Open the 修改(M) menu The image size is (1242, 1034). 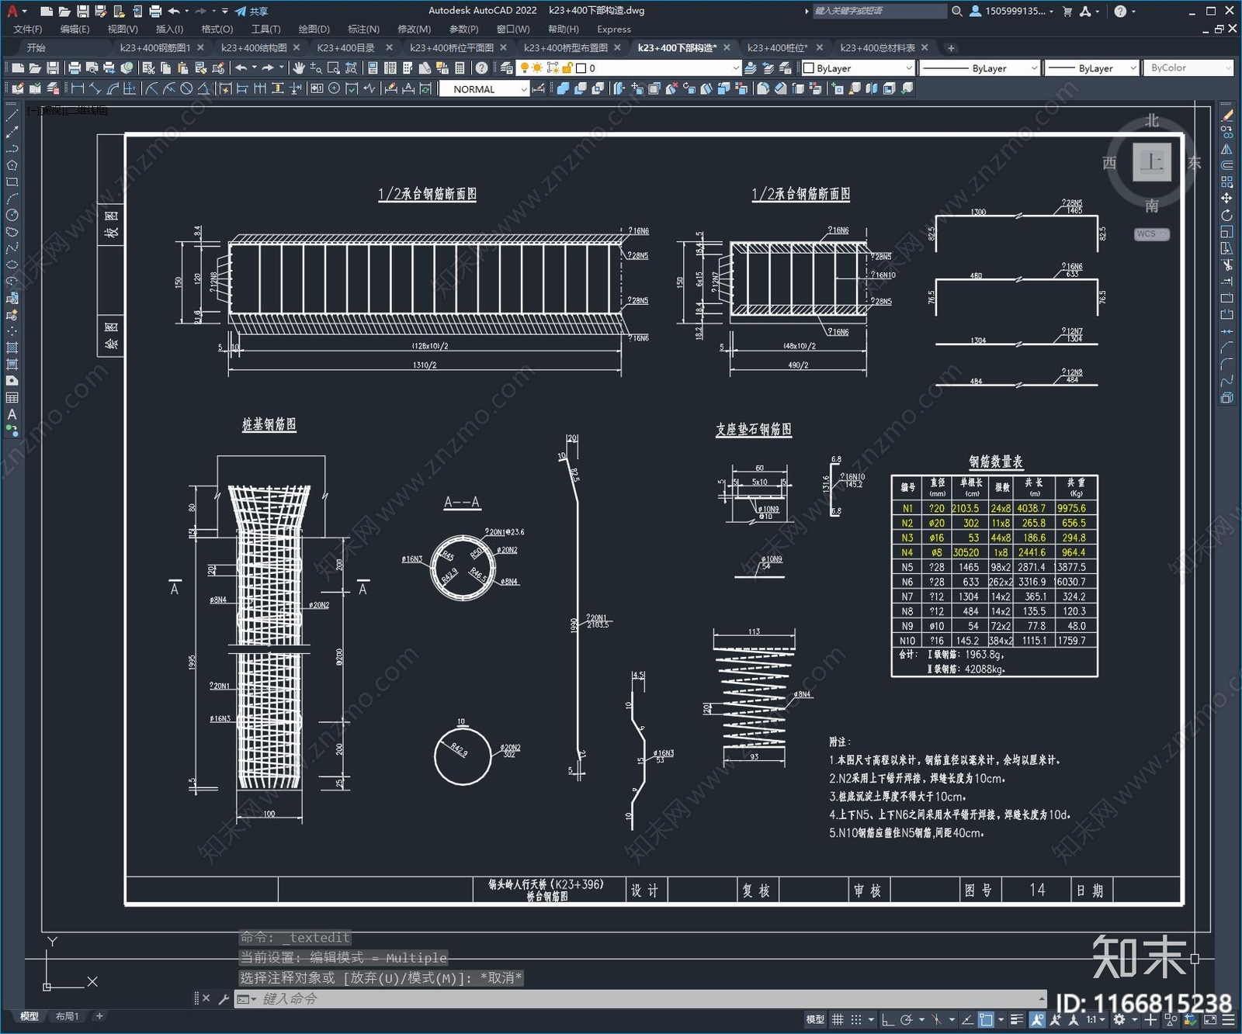coord(414,29)
